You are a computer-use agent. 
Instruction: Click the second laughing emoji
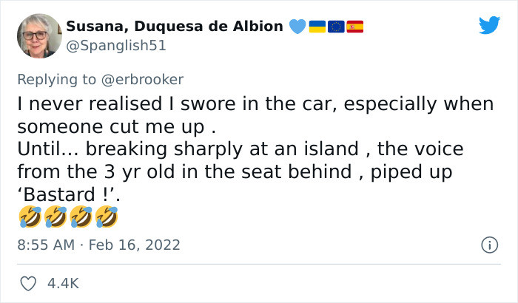click(x=55, y=218)
